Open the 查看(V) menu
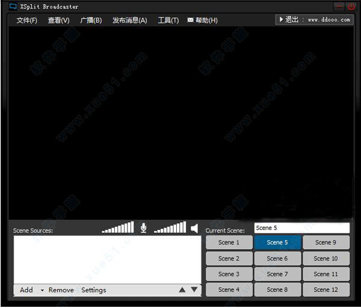361x308 pixels. click(58, 20)
